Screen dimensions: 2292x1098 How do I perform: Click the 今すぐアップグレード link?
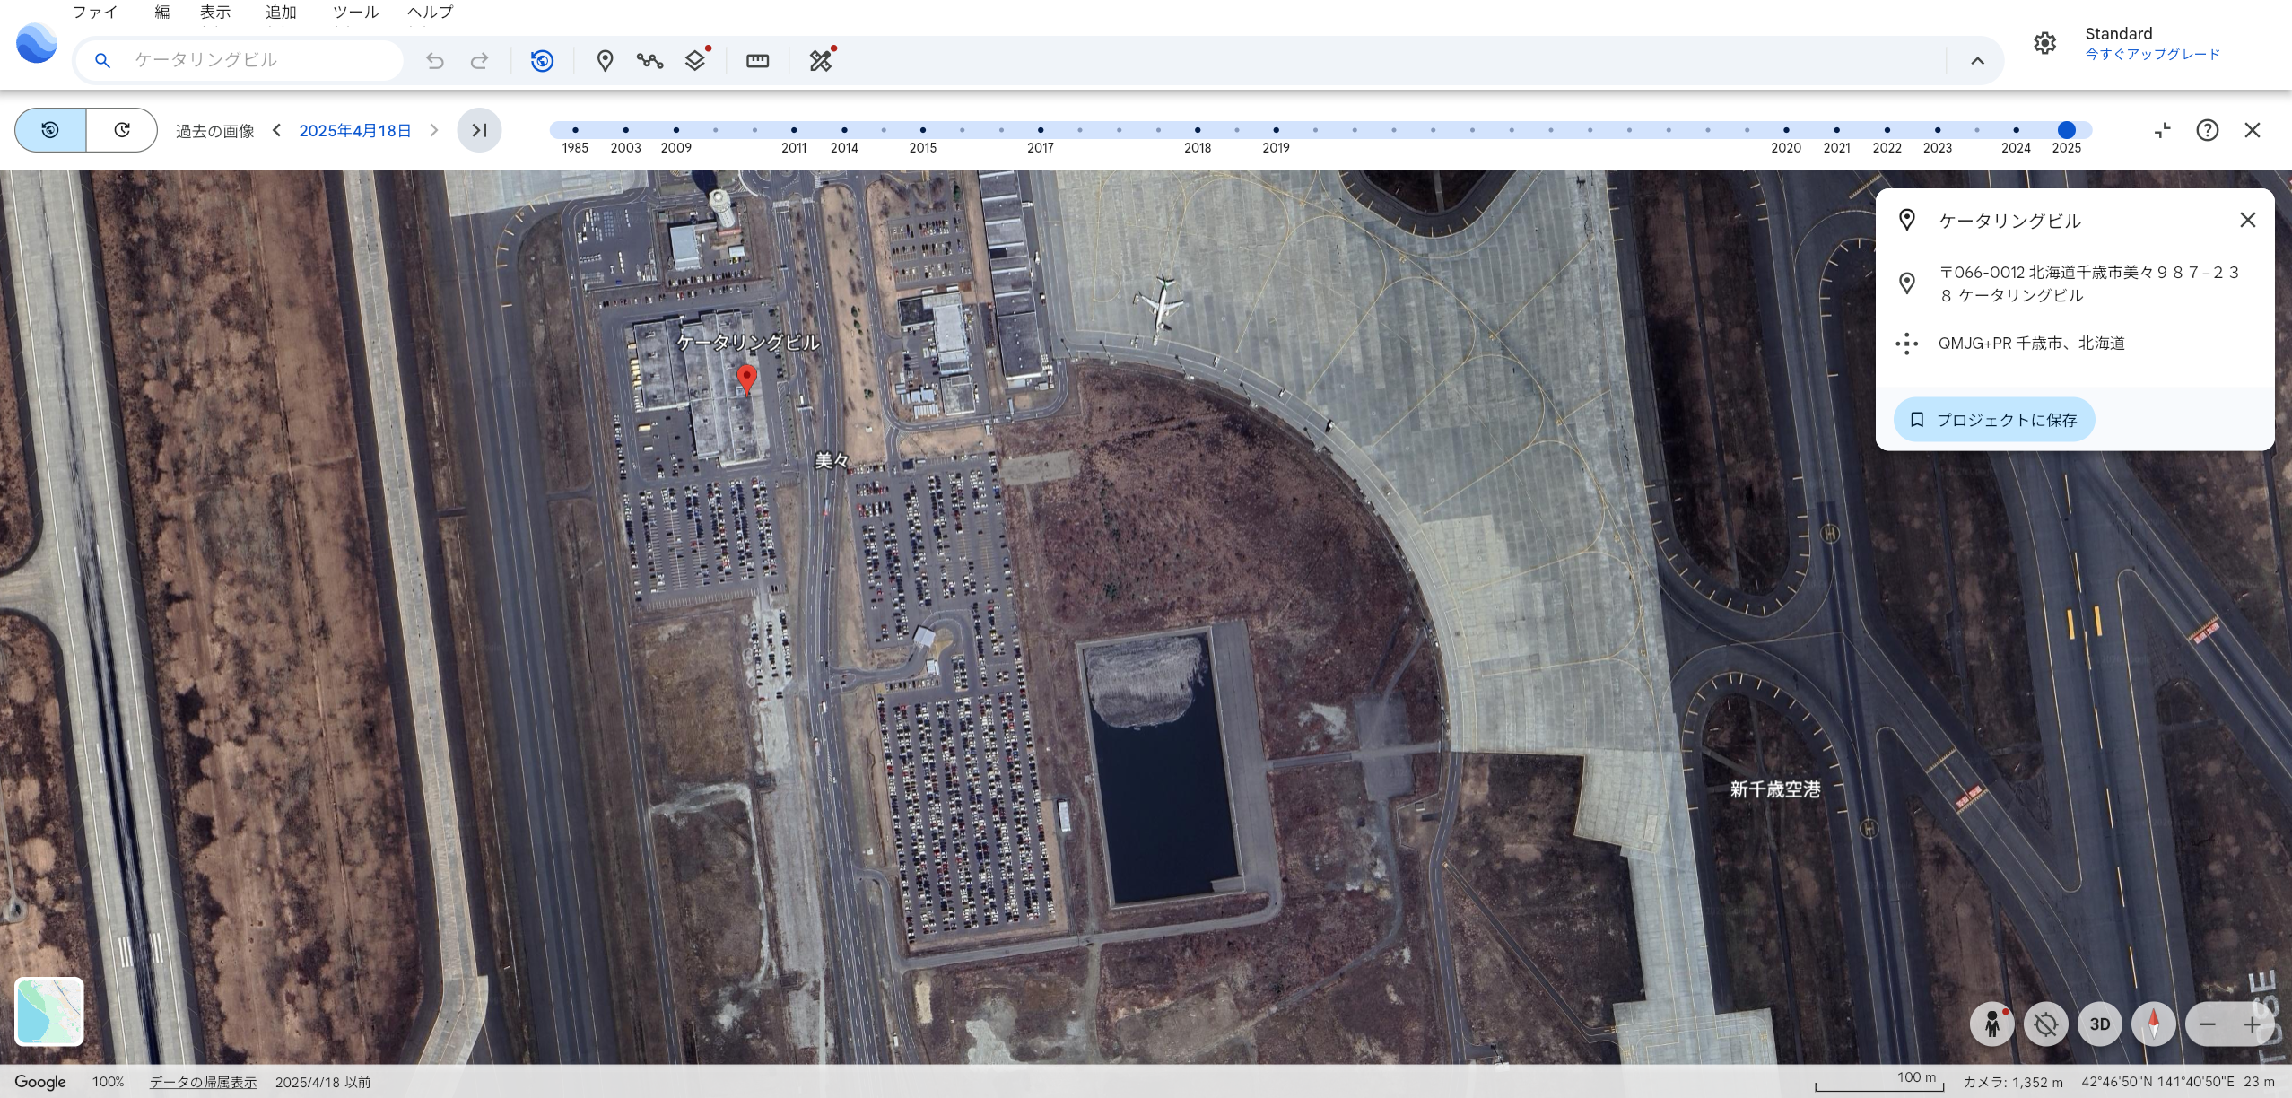2152,54
